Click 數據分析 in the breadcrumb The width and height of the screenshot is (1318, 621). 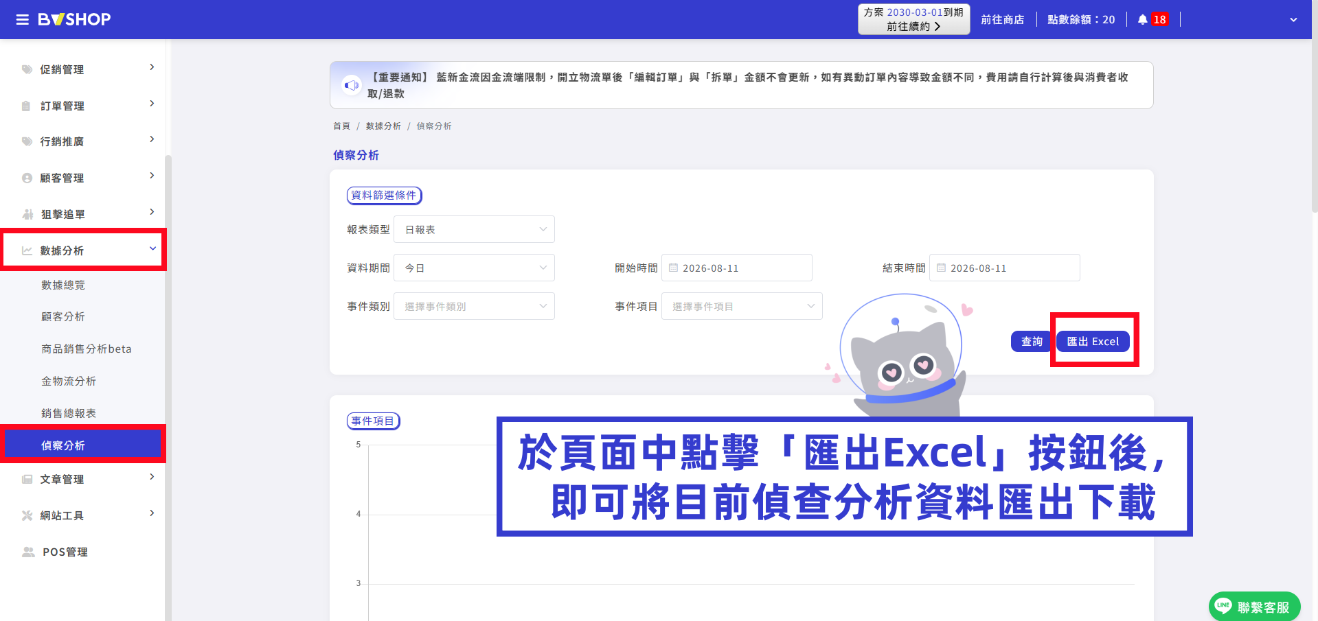click(x=383, y=126)
